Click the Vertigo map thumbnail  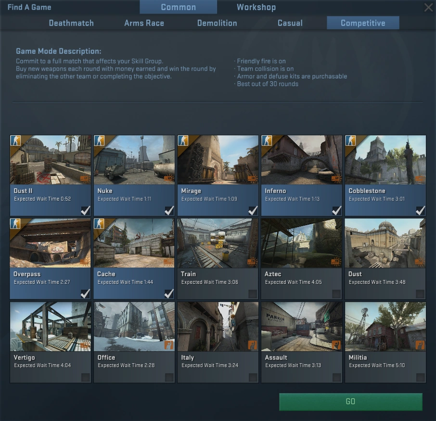(x=50, y=326)
